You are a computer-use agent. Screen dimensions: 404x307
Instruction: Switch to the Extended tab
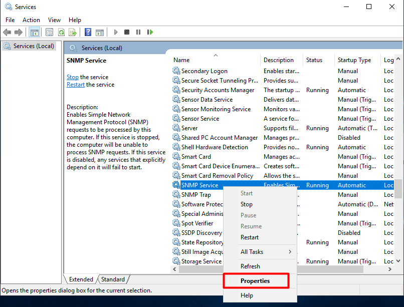click(x=81, y=279)
